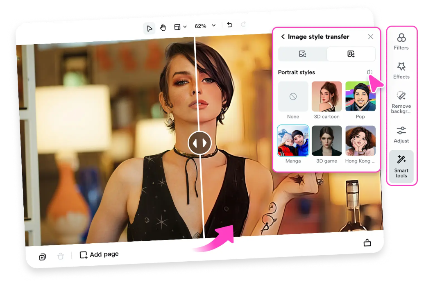
Task: Open the Smart tools panel
Action: coord(401,166)
